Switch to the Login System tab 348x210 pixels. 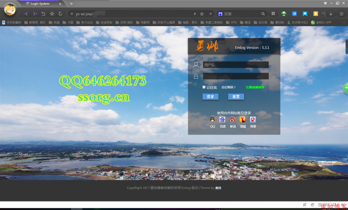click(40, 4)
